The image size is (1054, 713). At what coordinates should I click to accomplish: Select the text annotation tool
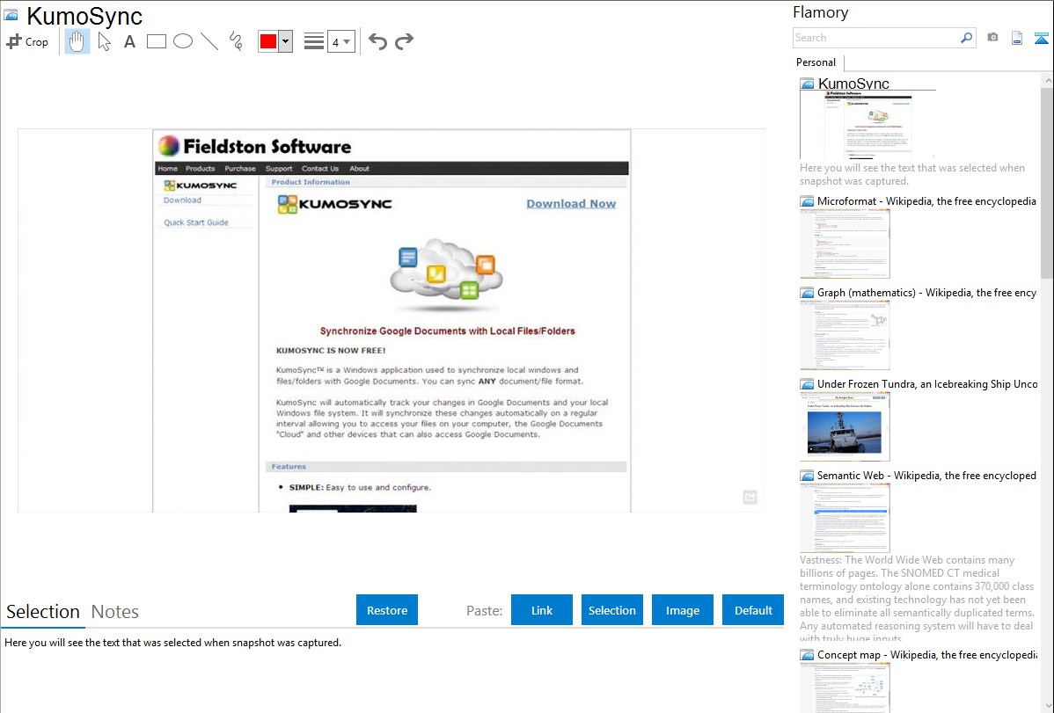[x=129, y=41]
